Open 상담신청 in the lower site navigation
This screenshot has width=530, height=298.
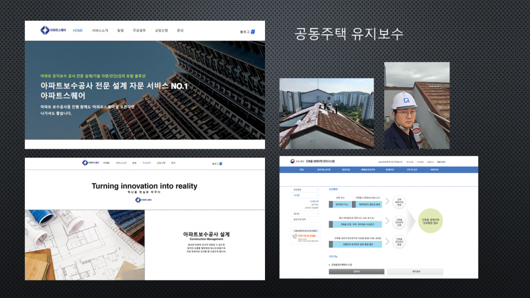161,163
